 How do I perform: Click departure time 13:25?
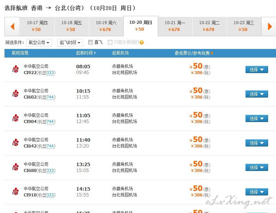click(x=83, y=164)
